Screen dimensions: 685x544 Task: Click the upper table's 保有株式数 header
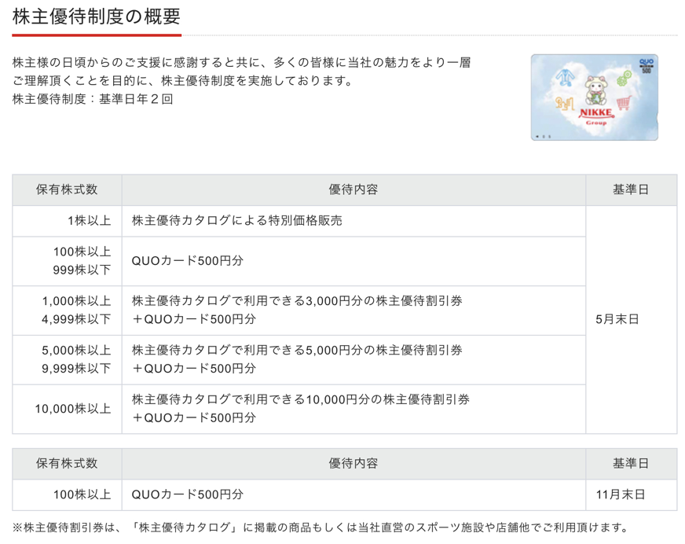(x=67, y=189)
